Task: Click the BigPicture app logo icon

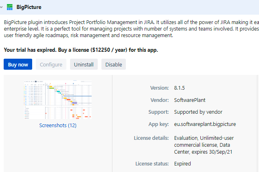Action: 10,7
